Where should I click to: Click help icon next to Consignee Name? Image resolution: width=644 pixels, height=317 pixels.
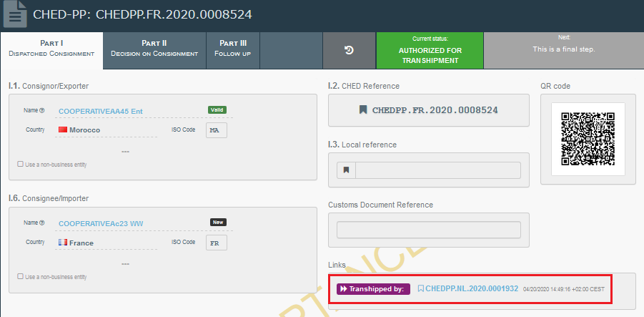click(42, 223)
